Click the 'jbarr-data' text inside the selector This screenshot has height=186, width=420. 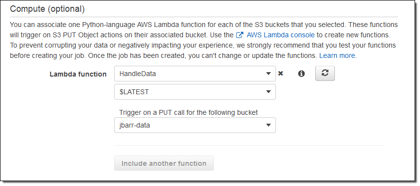(x=134, y=125)
